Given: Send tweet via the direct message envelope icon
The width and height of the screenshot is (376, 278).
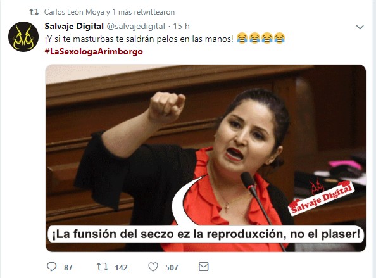Looking at the screenshot, I should [204, 267].
